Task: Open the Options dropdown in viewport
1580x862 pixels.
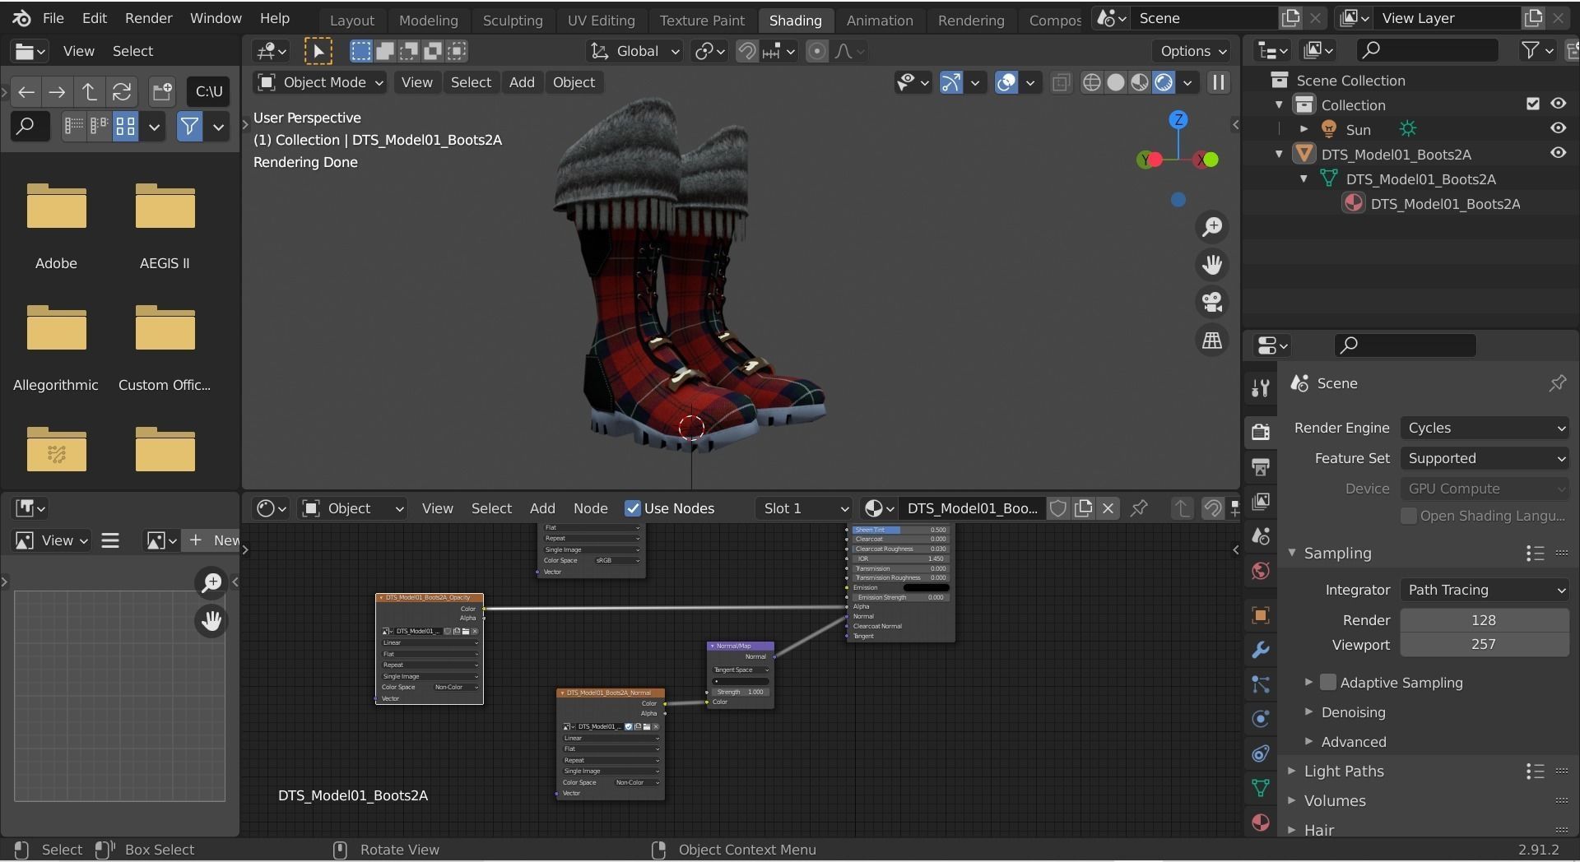Action: pos(1192,51)
